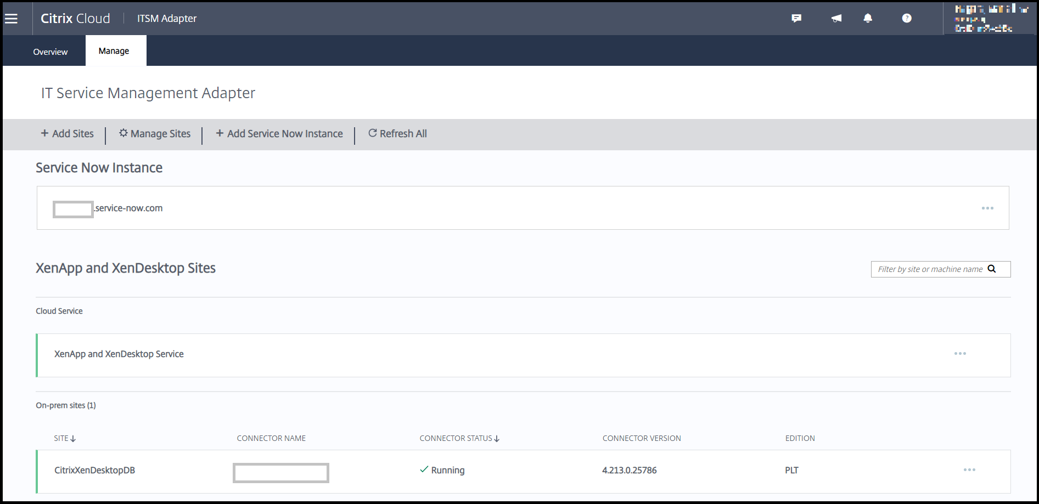This screenshot has width=1039, height=504.
Task: Click the EDITION column header
Action: 800,438
